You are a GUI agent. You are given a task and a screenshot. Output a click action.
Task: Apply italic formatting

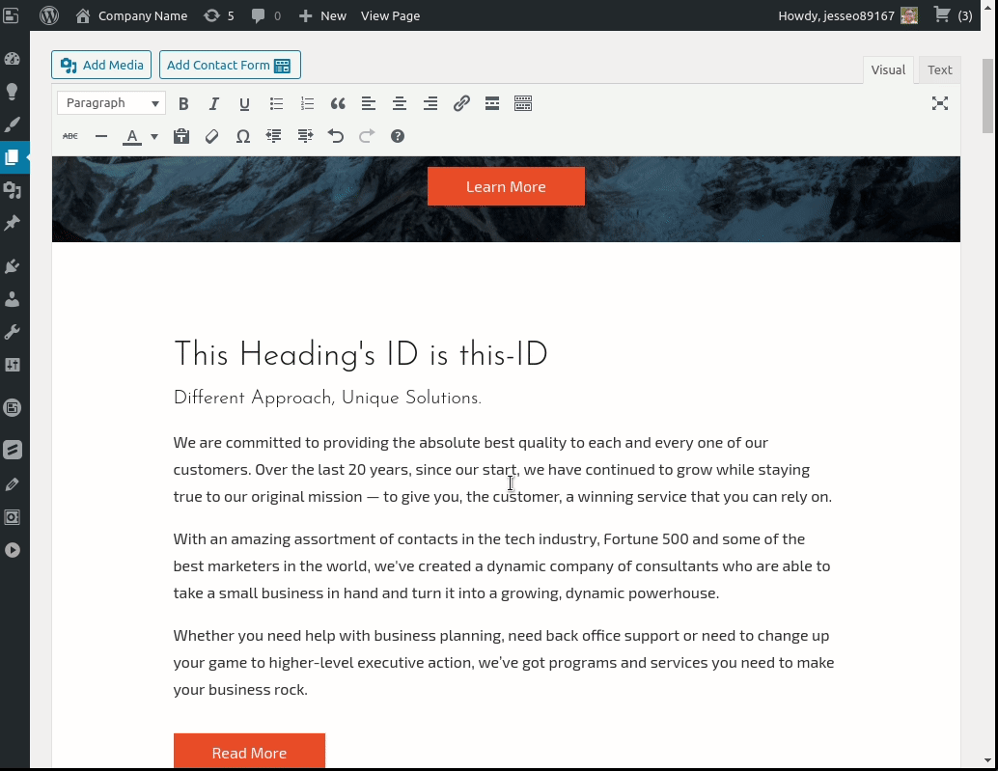tap(214, 103)
